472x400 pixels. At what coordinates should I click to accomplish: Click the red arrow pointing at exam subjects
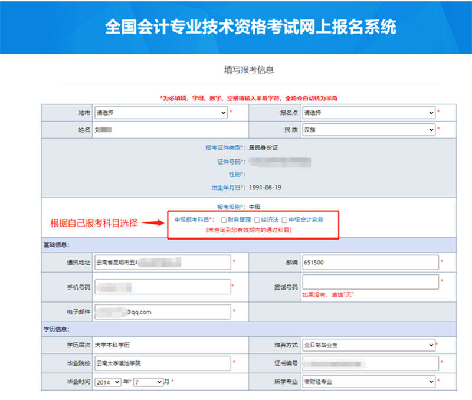pyautogui.click(x=153, y=223)
